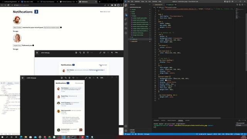The height and width of the screenshot is (139, 247).
Task: Click the post title button after 'reacted to your recent post'
Action: point(52,27)
